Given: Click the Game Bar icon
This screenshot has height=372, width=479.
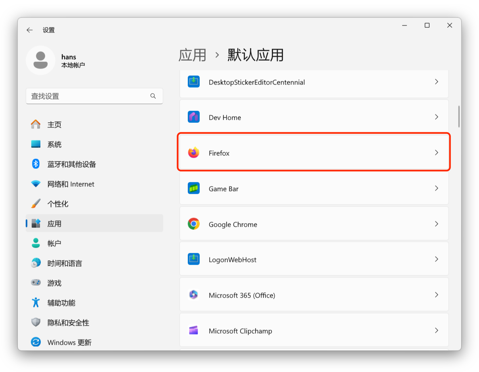Looking at the screenshot, I should point(194,188).
